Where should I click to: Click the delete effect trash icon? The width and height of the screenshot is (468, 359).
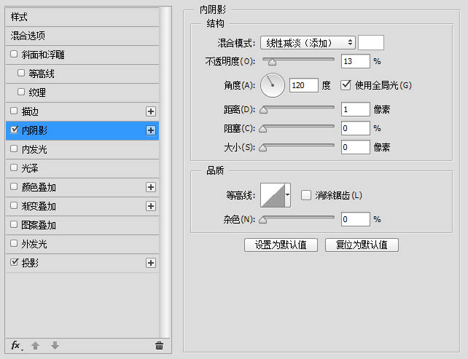coord(159,345)
